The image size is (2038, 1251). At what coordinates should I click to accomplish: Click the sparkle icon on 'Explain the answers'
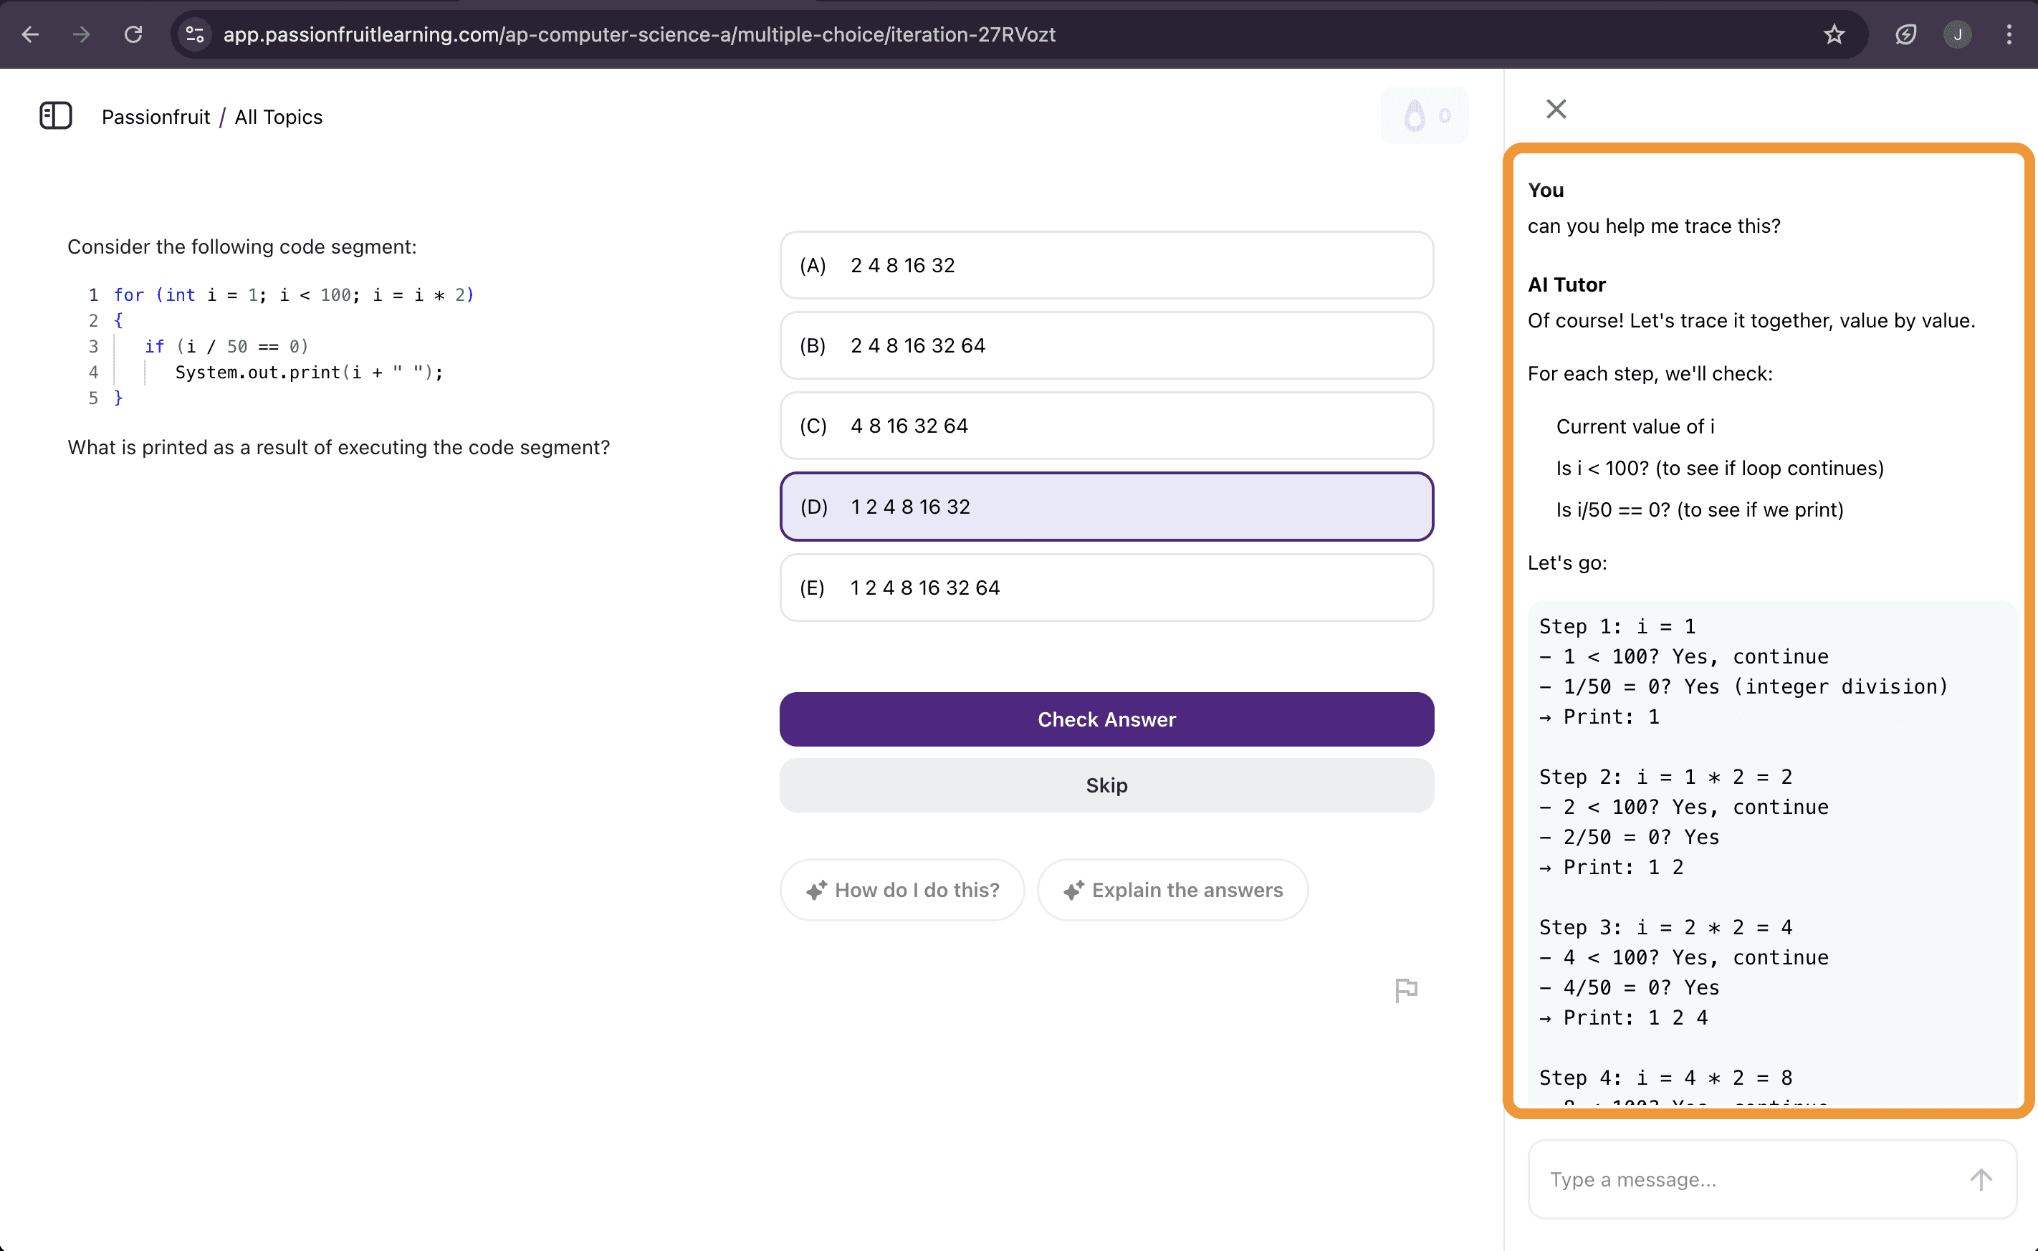[1074, 889]
